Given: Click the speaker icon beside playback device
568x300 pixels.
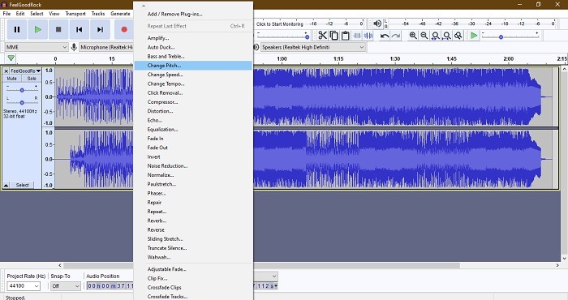Looking at the screenshot, I should coord(256,47).
